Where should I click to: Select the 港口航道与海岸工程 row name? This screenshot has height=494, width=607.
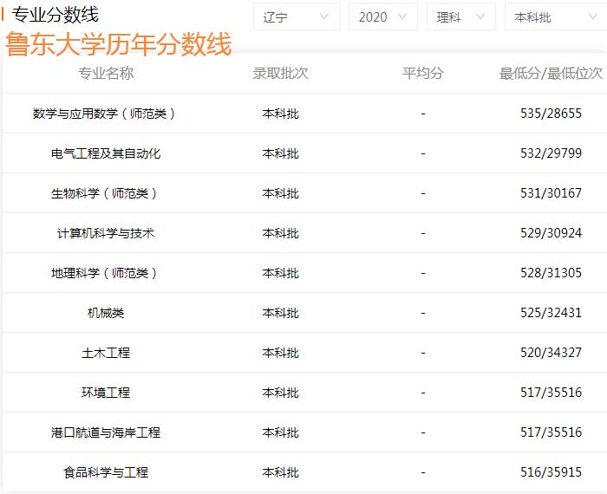coord(106,432)
